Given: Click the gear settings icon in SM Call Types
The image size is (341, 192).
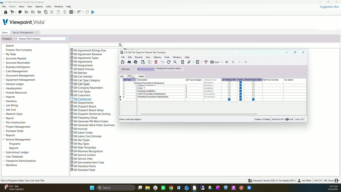Looking at the screenshot, I should (x=136, y=62).
